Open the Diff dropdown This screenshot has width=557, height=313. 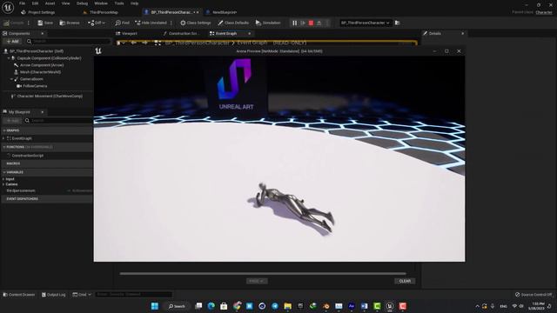click(97, 23)
